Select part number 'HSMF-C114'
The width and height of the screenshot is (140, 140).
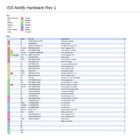[x=32, y=110]
